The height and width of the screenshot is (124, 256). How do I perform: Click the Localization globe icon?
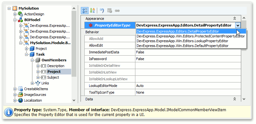(21, 100)
